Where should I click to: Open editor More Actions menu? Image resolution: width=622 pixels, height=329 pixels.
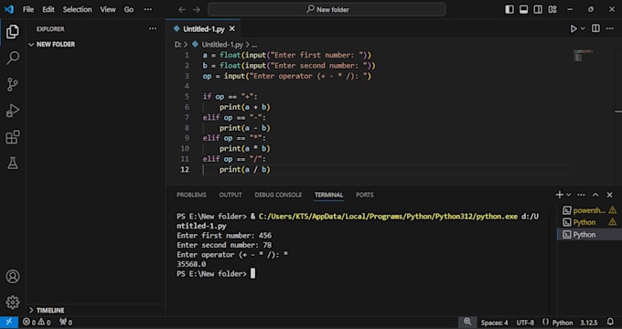tap(610, 28)
